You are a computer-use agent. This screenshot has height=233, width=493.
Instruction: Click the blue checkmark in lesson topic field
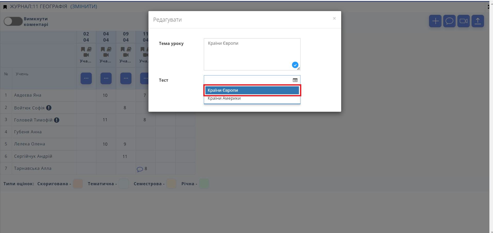tap(295, 65)
